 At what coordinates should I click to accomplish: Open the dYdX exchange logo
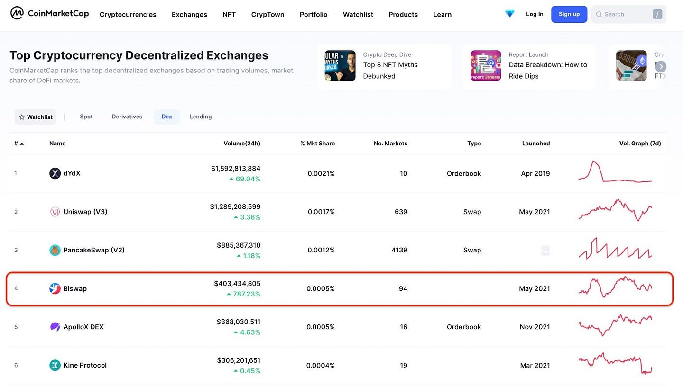pyautogui.click(x=55, y=173)
